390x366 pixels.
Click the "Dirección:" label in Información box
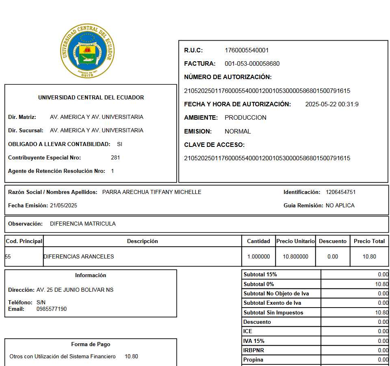(22, 290)
